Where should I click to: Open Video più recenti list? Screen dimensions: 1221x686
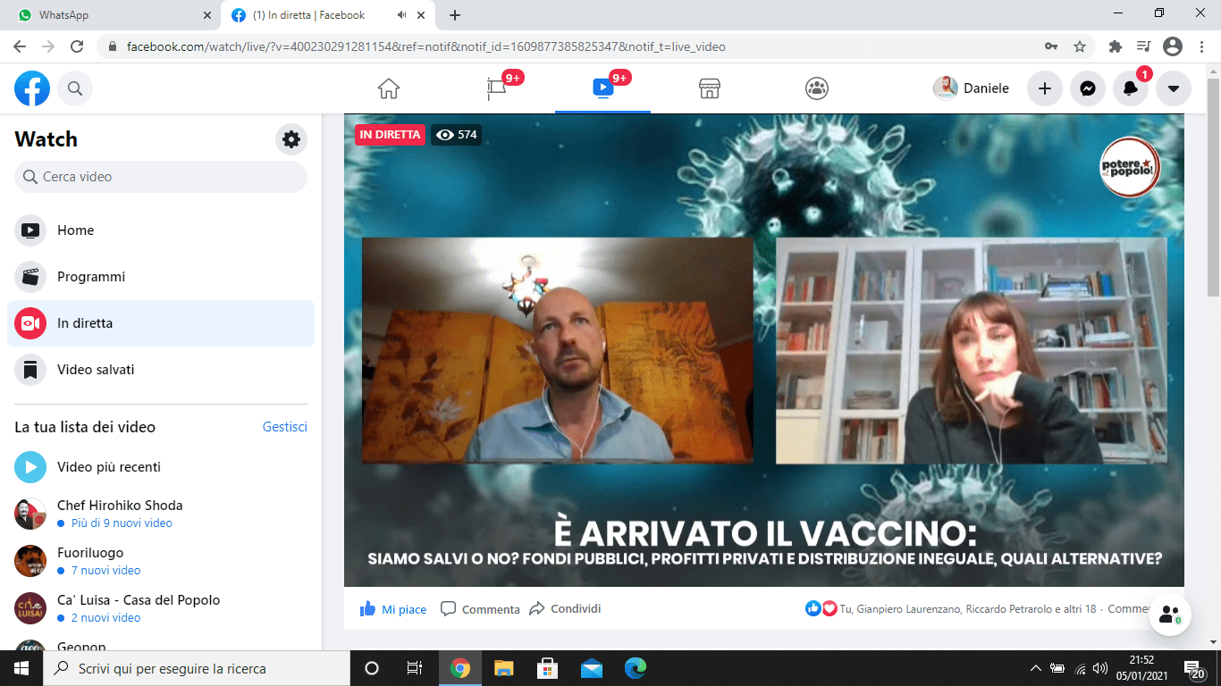pyautogui.click(x=161, y=467)
